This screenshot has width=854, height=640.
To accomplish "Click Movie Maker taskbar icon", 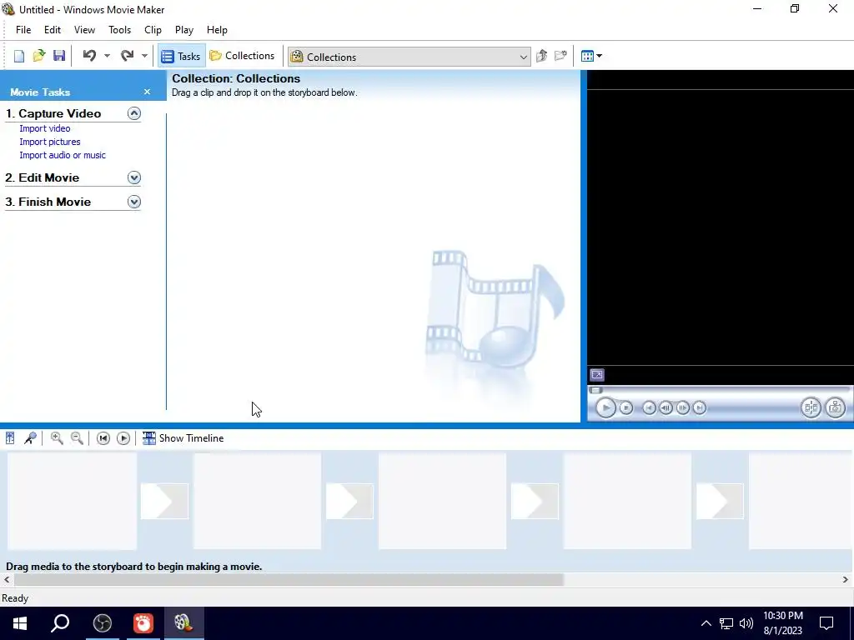I will click(x=183, y=623).
